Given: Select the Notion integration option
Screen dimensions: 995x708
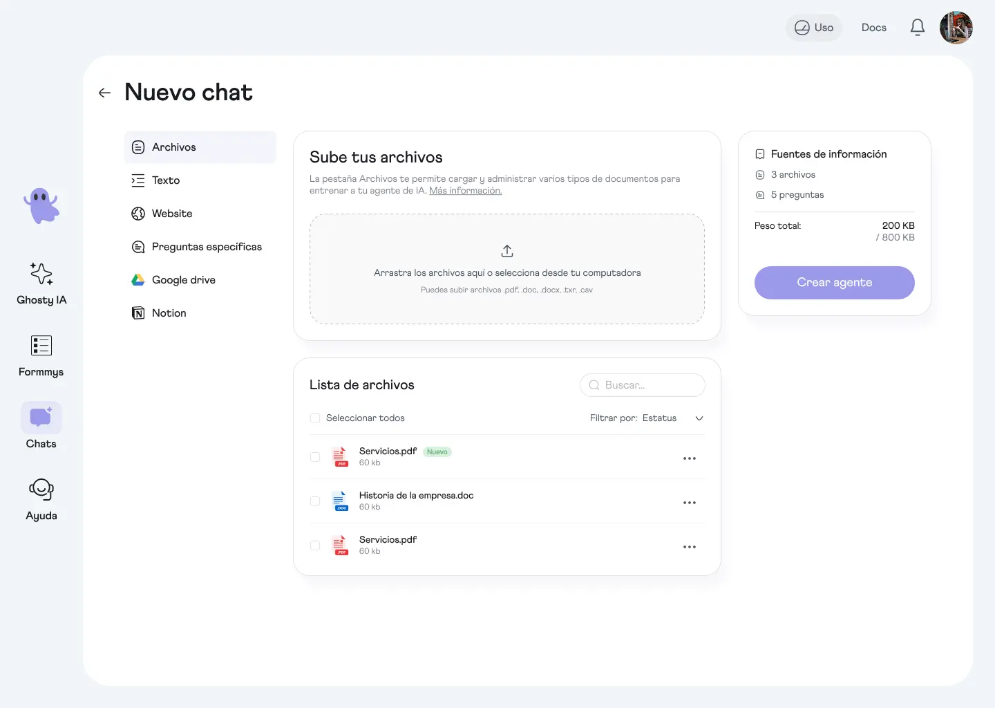Looking at the screenshot, I should click(x=169, y=313).
